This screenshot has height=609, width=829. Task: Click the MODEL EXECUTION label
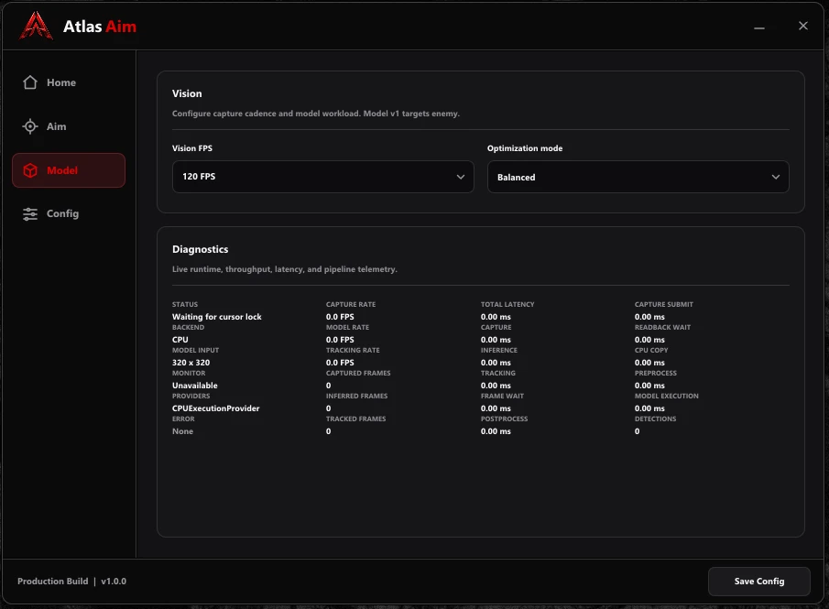coord(667,396)
